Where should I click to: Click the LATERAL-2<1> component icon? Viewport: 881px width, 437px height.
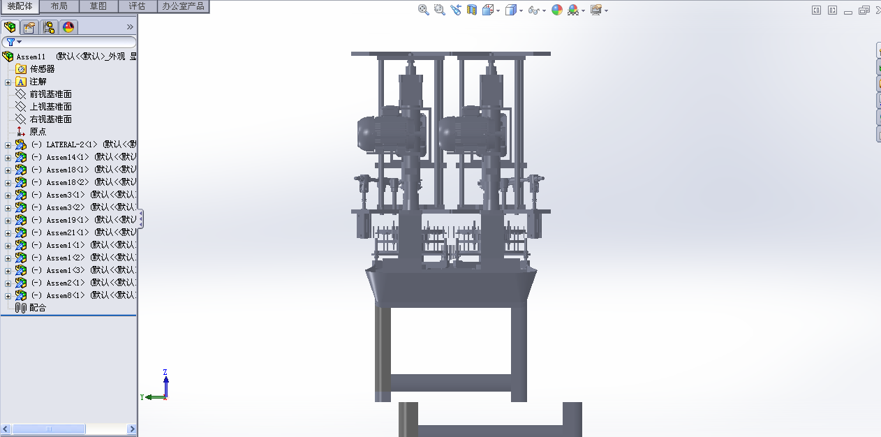[x=20, y=145]
